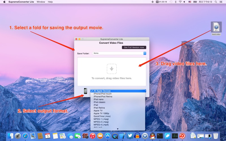Viewport: 226px width, 141px height.
Task: Open the Save Folder dropdown showing Works
Action: click(x=119, y=53)
